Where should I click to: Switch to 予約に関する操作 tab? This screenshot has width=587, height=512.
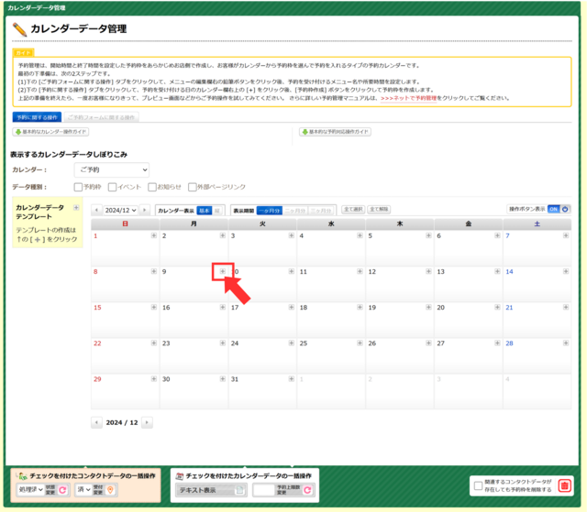click(37, 117)
